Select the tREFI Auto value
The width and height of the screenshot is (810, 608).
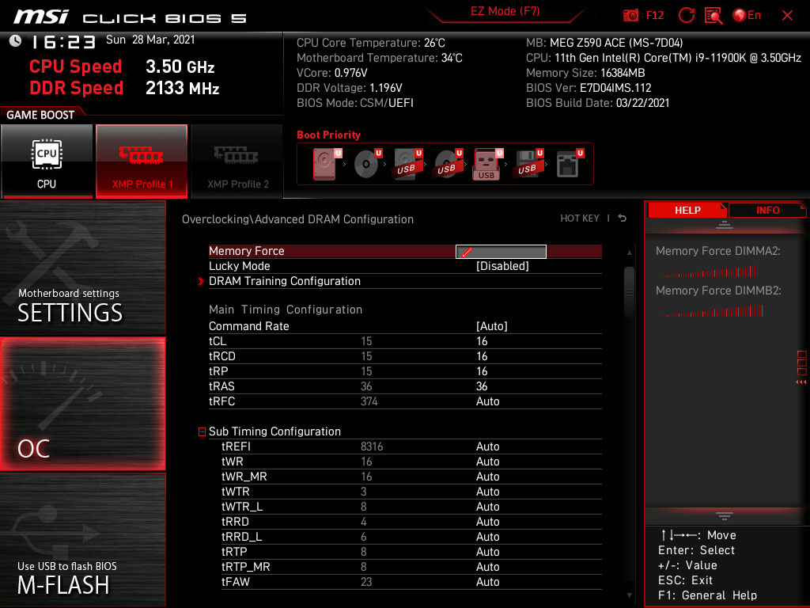pyautogui.click(x=487, y=446)
